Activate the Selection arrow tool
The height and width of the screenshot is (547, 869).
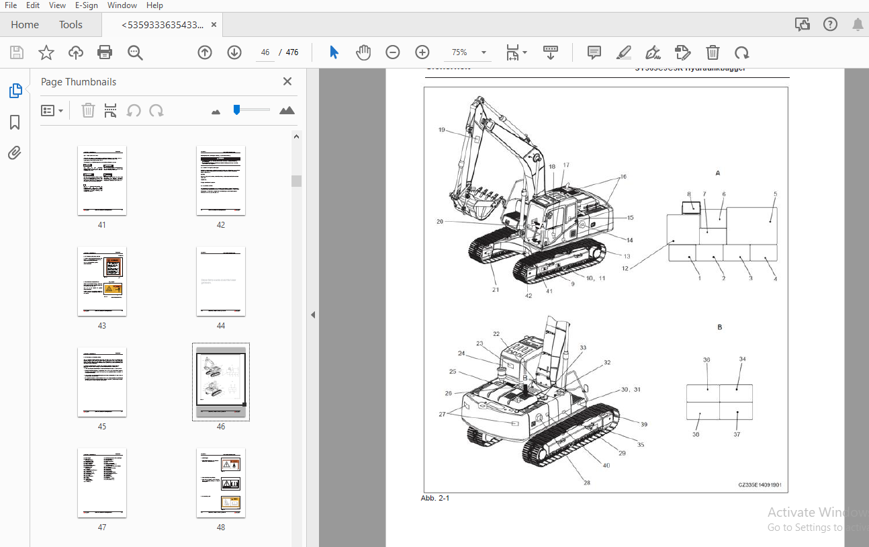[334, 52]
